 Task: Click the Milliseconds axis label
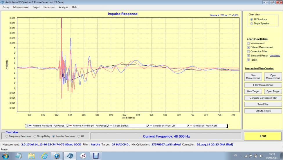tap(128, 118)
